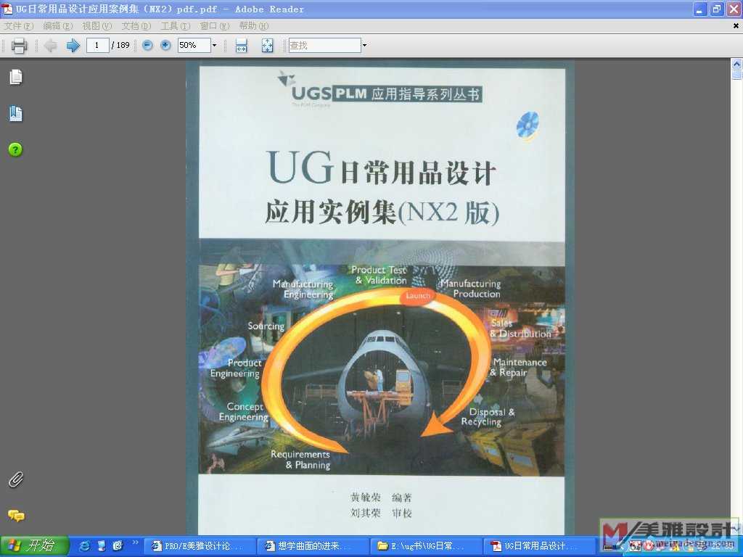
Task: Open the 编辑(E) menu
Action: (x=58, y=26)
